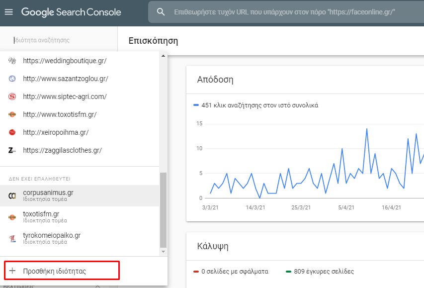Click the 3/3/21 date on chart axis
The image size is (424, 288).
(210, 207)
